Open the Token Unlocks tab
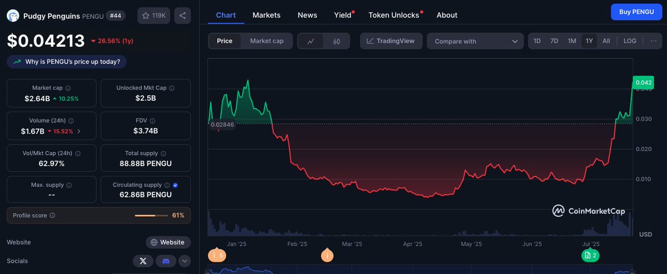The width and height of the screenshot is (667, 274). pos(394,15)
